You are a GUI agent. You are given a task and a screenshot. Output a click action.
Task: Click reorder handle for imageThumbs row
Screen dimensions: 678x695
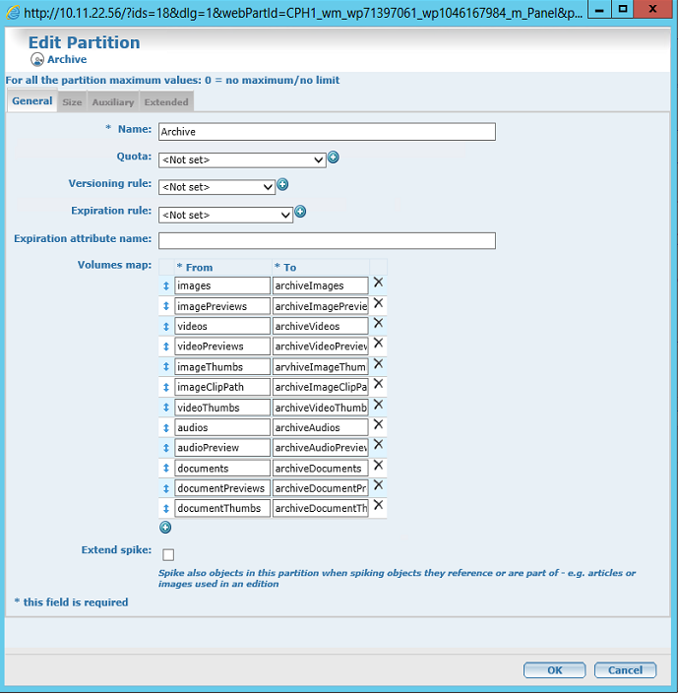(x=166, y=367)
